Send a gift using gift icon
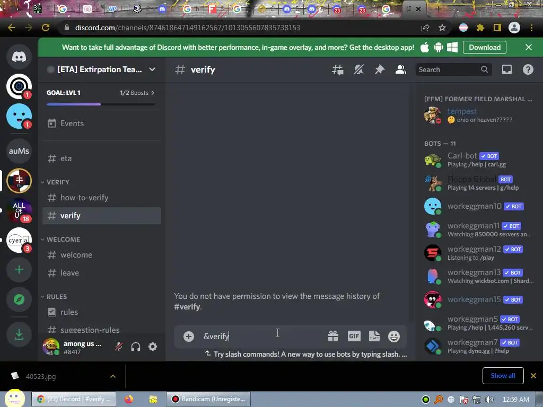 333,337
